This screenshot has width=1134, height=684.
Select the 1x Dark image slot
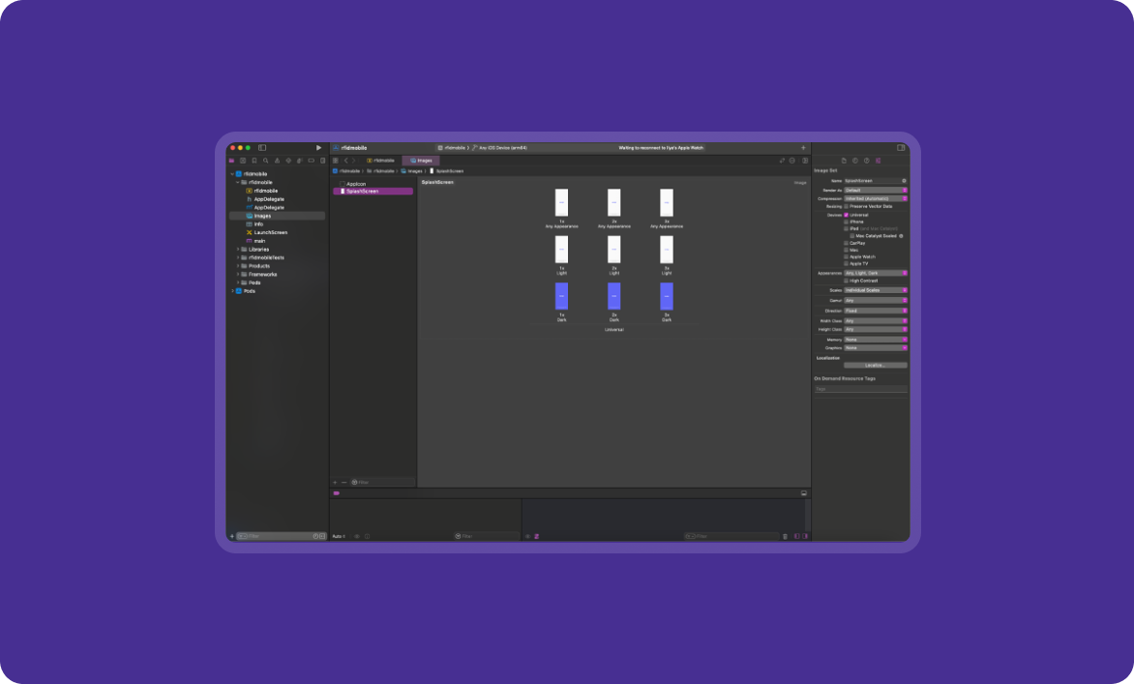(x=561, y=297)
